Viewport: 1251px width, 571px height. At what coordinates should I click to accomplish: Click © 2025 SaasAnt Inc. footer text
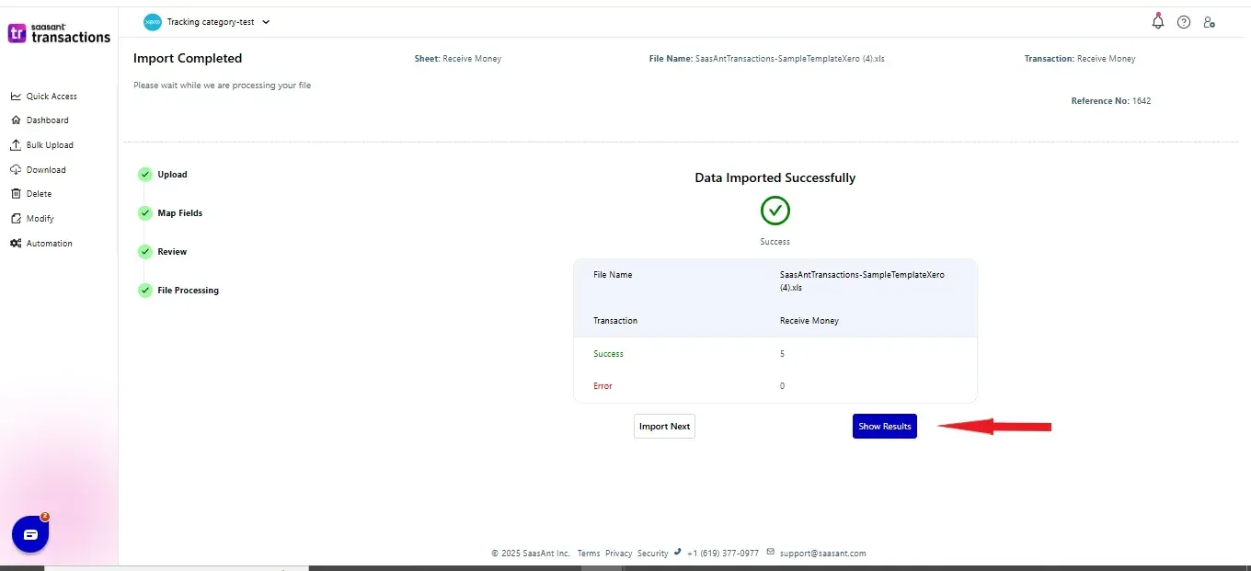(531, 554)
